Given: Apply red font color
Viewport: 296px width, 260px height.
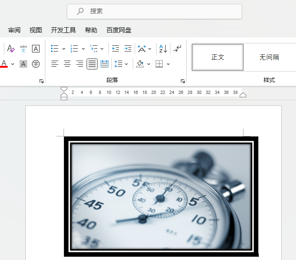Looking at the screenshot, I should [4, 64].
